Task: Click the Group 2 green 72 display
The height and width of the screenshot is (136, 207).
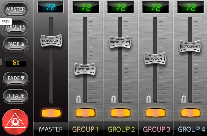Action: point(121,7)
